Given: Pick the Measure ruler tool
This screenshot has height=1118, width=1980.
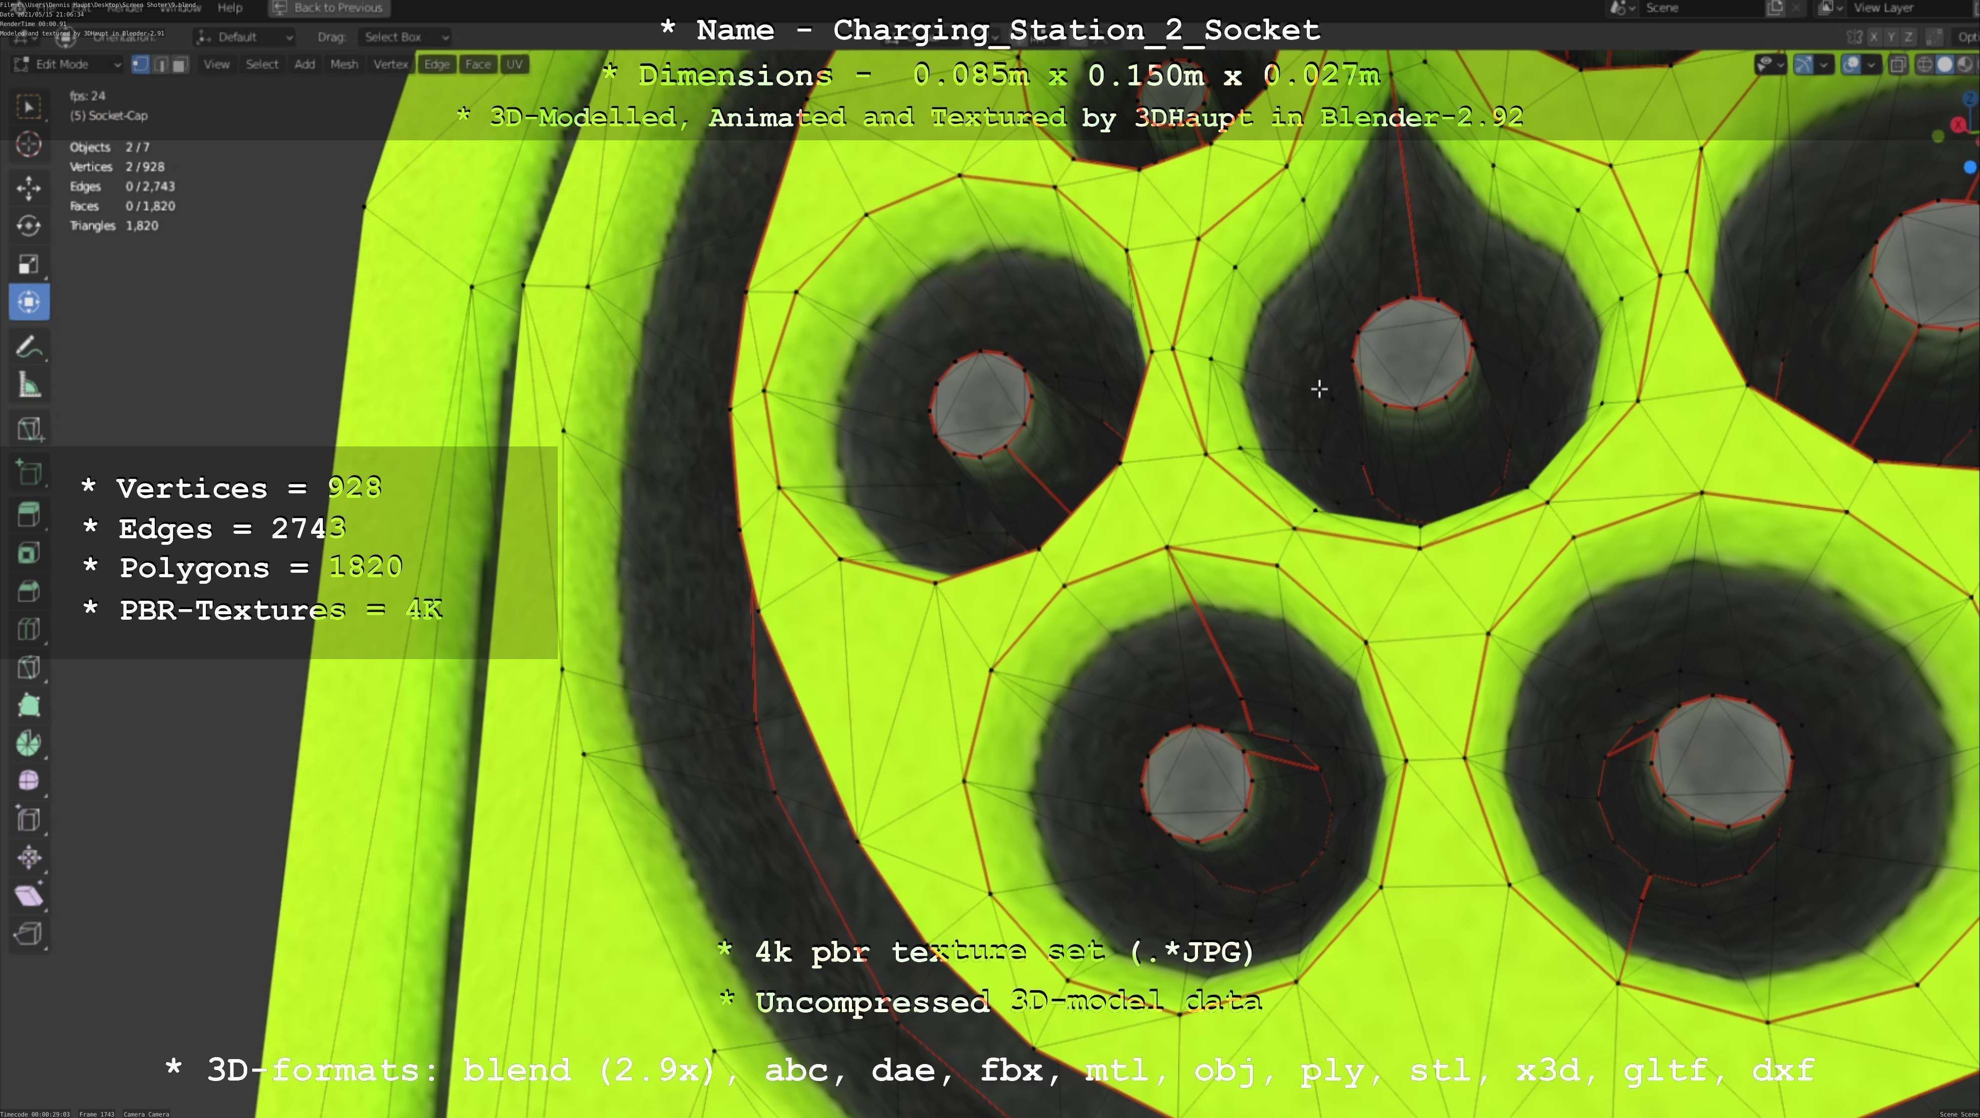Looking at the screenshot, I should pyautogui.click(x=28, y=385).
